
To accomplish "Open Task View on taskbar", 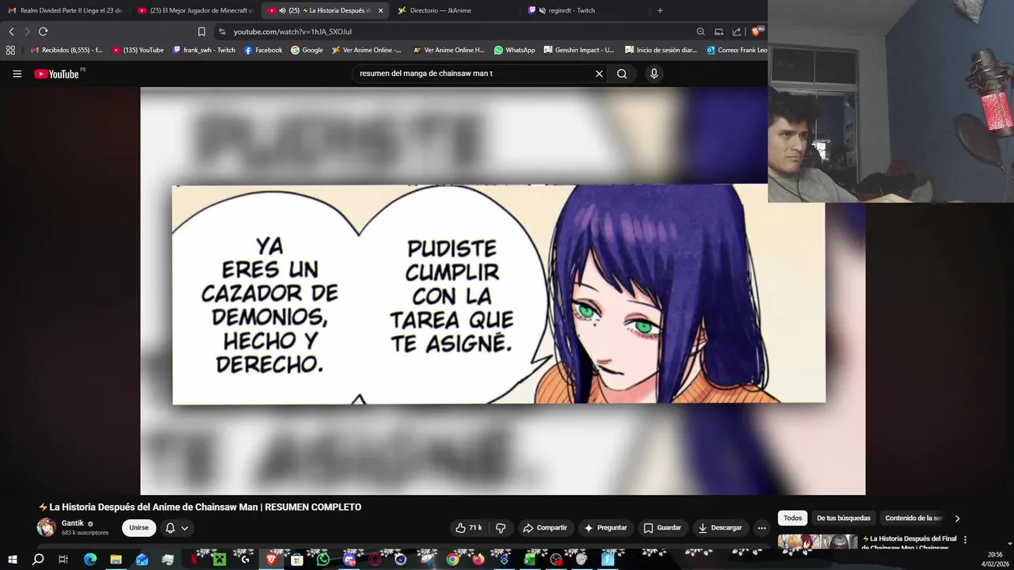I will [63, 560].
